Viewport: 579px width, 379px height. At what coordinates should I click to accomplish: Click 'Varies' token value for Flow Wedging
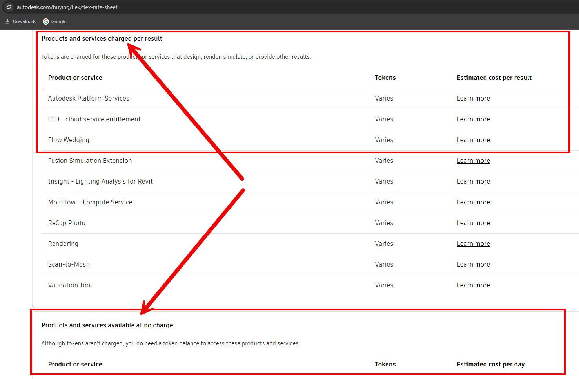click(x=384, y=140)
